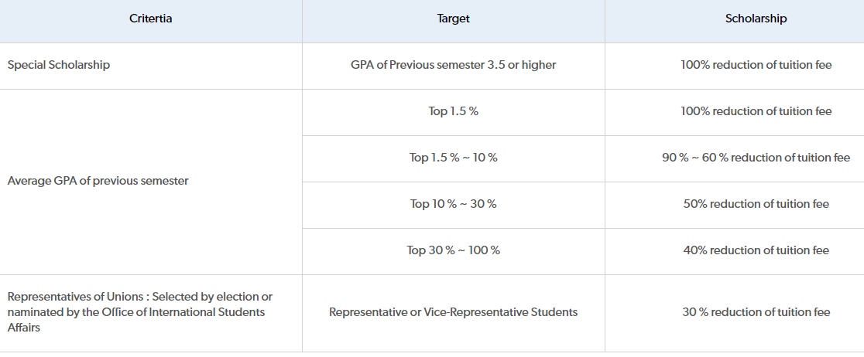The width and height of the screenshot is (864, 357).
Task: Click the '30 % reduction of tuition fee' cell
Action: click(x=756, y=312)
